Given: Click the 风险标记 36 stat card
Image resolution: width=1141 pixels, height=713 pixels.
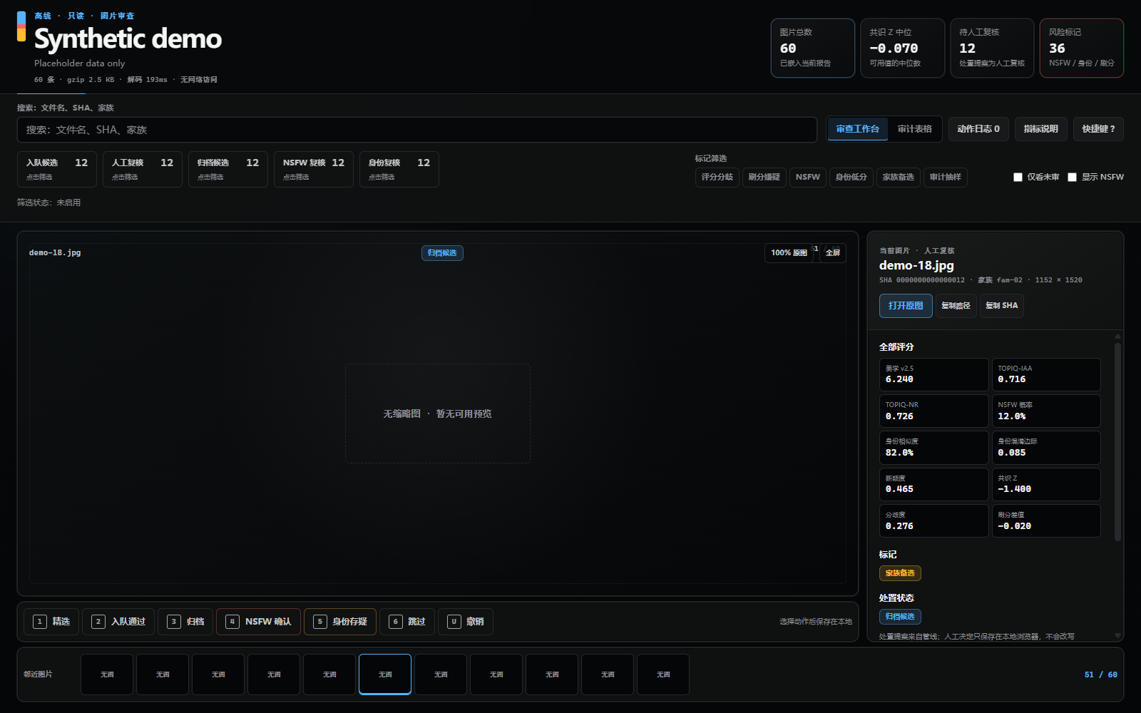Looking at the screenshot, I should [1082, 48].
